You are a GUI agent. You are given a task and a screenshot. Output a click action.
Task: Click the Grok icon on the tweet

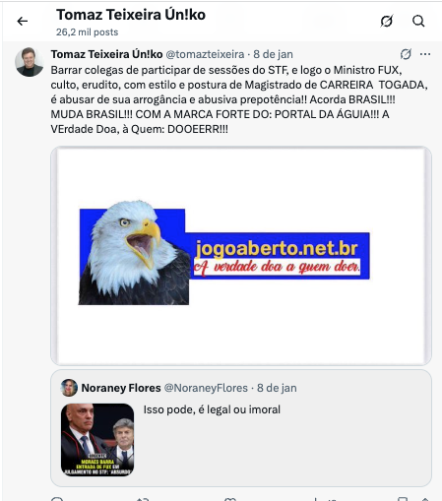coord(406,54)
